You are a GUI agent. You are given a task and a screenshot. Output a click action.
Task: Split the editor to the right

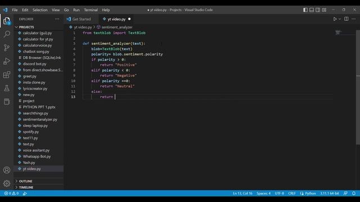(x=346, y=19)
